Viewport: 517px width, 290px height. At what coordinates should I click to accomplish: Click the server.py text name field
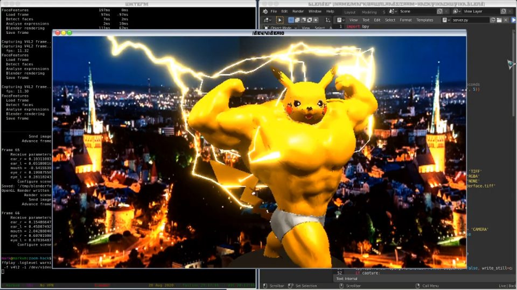tap(471, 20)
